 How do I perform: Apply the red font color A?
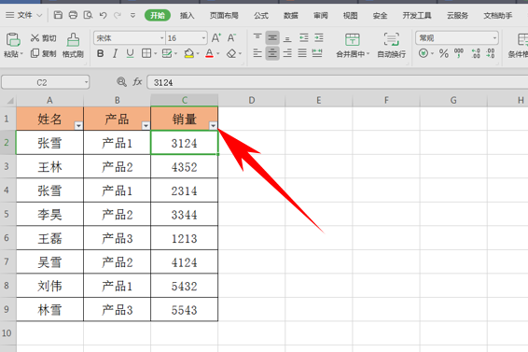210,53
